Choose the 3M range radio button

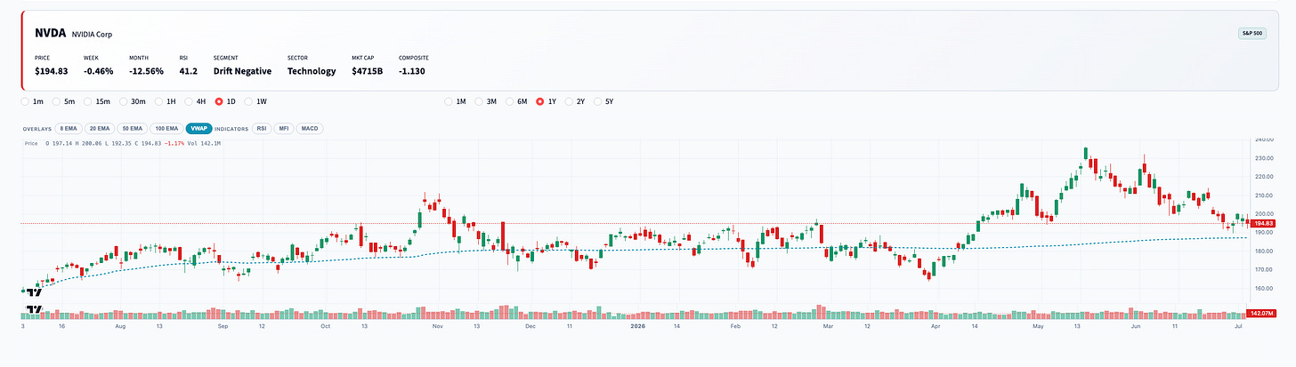479,101
